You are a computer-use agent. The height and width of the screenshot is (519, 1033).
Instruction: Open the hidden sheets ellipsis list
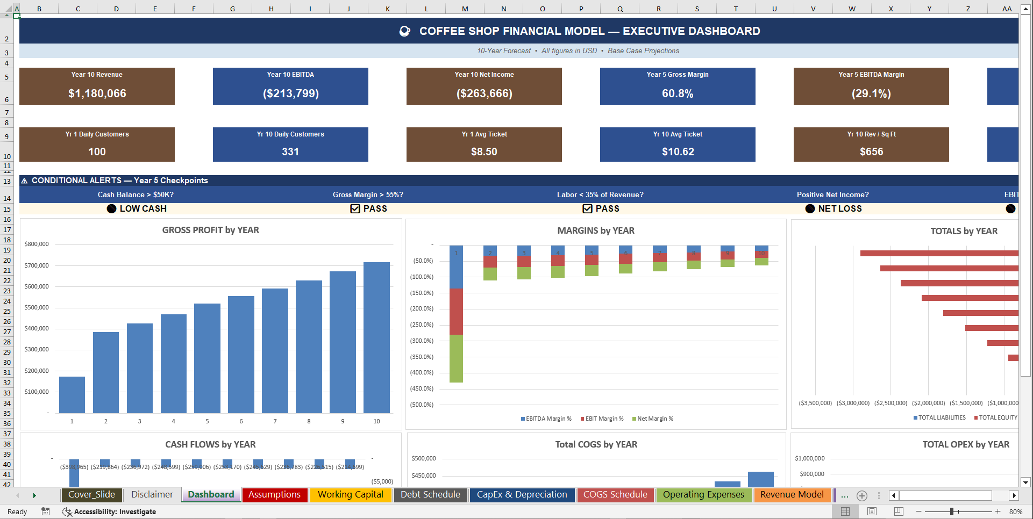[845, 495]
